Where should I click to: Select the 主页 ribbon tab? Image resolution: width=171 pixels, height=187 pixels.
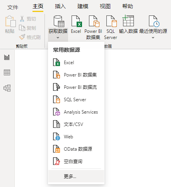tap(38, 6)
